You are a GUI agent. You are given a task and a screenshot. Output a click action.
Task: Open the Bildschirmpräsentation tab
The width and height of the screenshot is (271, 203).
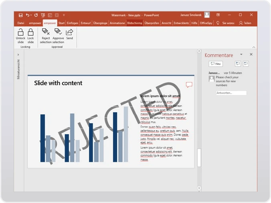tap(135, 23)
